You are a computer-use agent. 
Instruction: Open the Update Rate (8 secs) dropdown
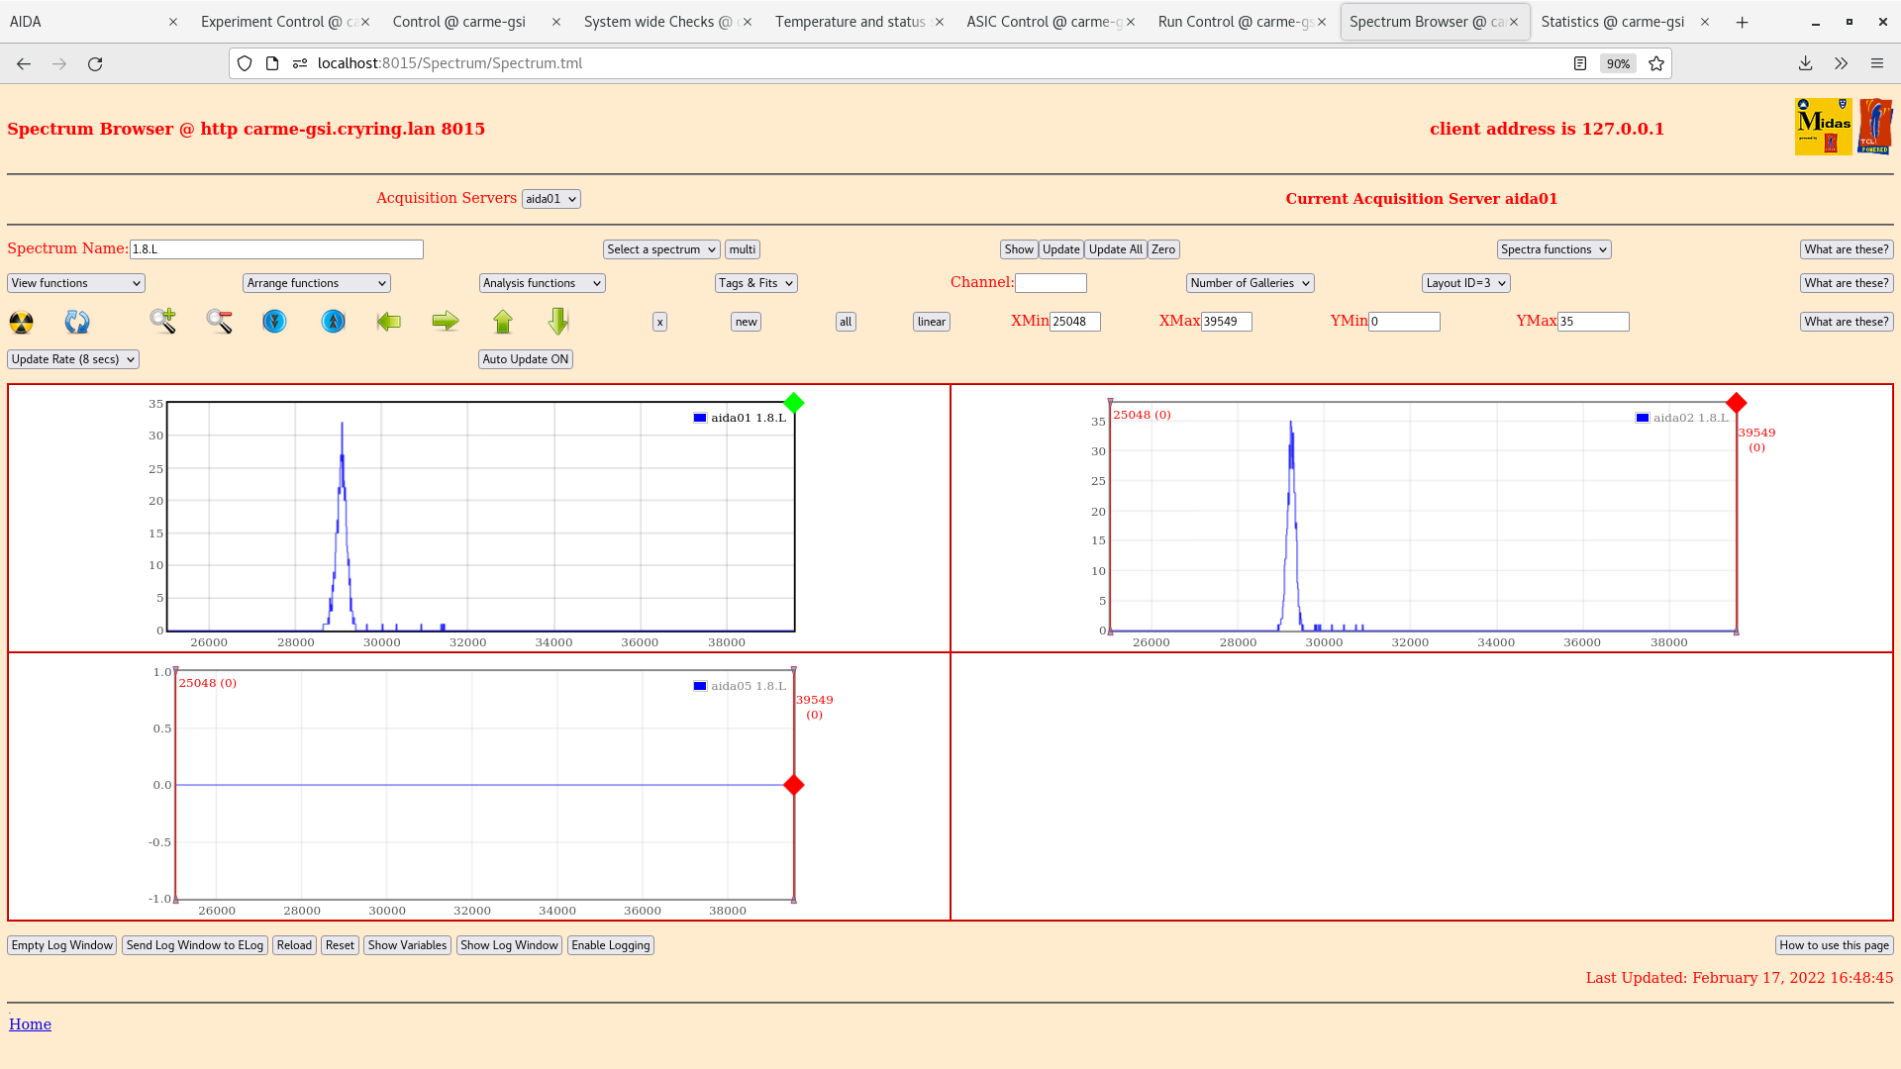point(73,359)
